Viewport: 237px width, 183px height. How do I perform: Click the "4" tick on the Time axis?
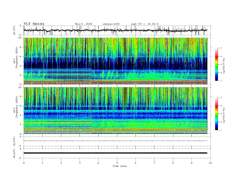98,163
